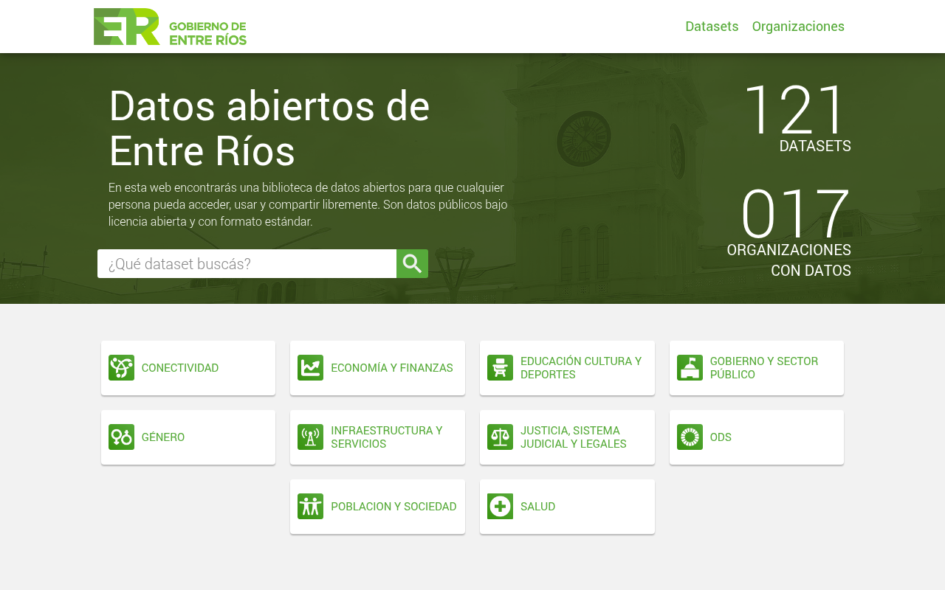
Task: Open the GÉNERO category label
Action: click(x=163, y=437)
